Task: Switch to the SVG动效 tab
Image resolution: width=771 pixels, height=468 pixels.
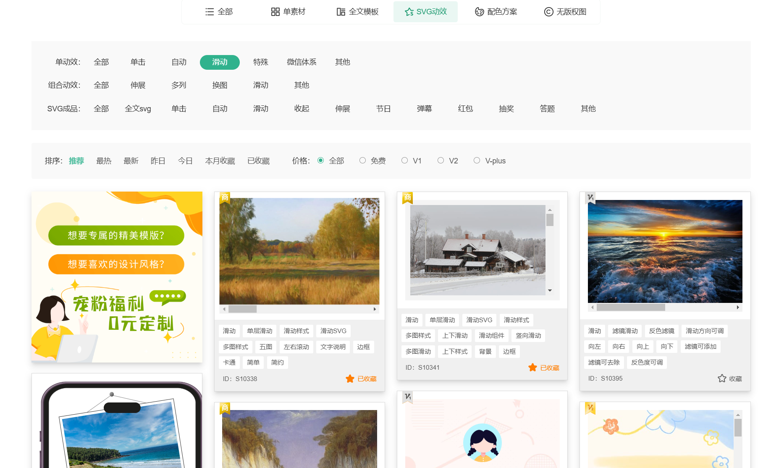Action: click(x=425, y=12)
